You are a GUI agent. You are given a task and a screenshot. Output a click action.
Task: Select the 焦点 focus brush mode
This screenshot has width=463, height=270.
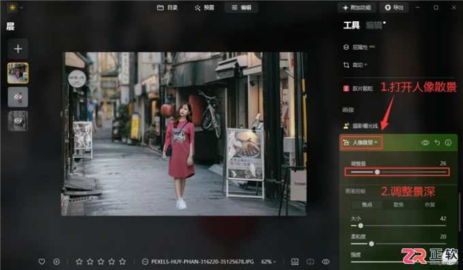tap(367, 205)
